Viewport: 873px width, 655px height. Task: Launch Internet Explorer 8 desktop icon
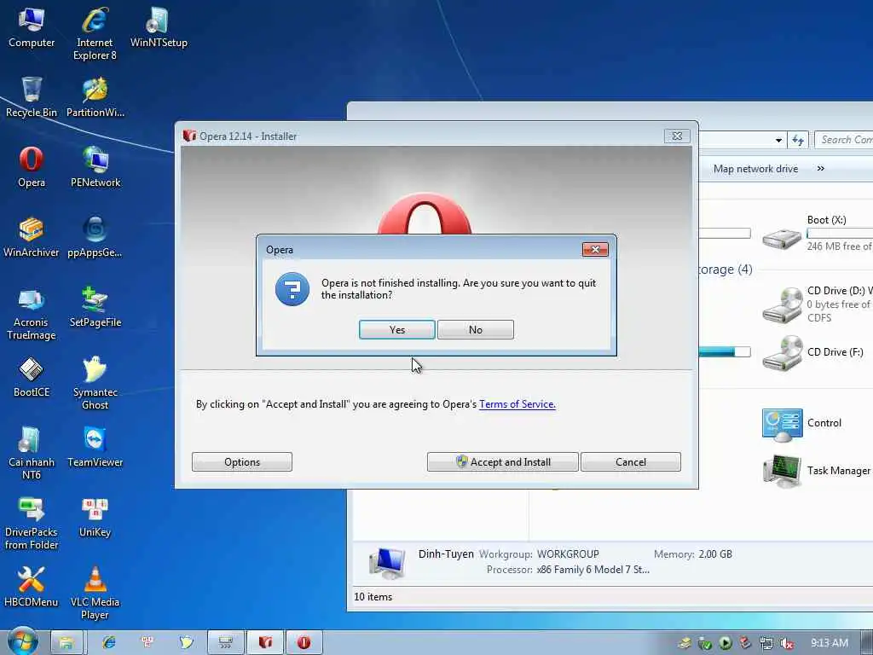(x=95, y=33)
